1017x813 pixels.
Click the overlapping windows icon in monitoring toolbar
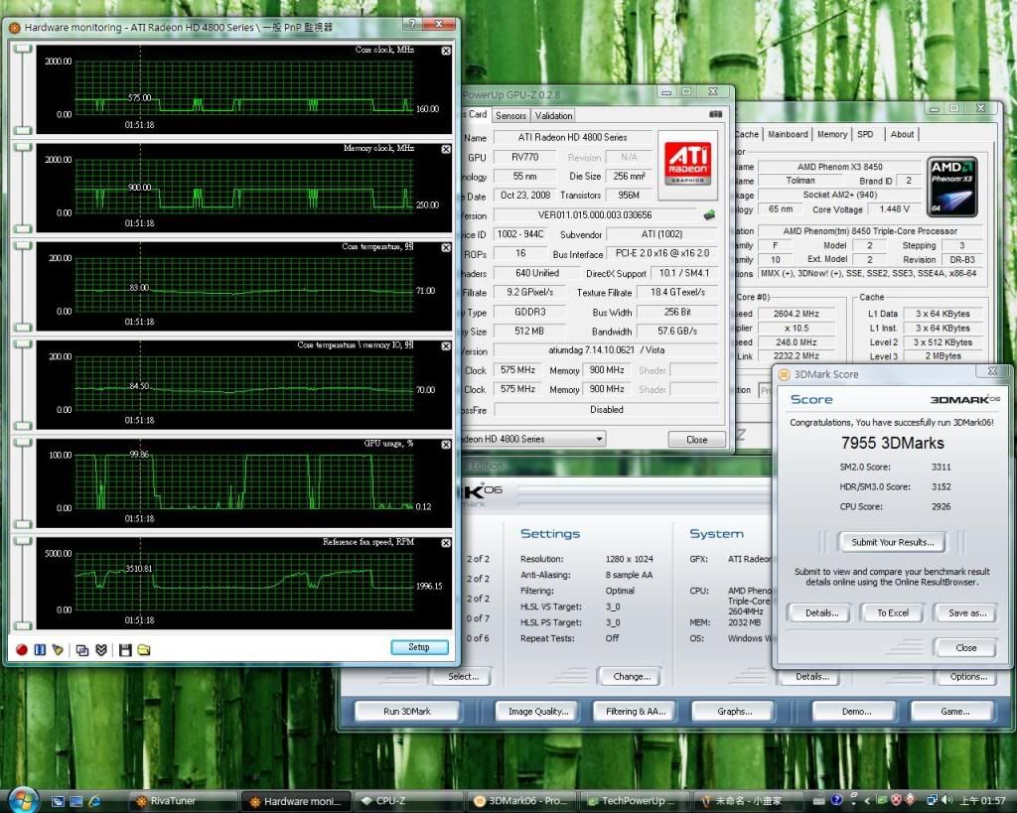click(x=82, y=649)
